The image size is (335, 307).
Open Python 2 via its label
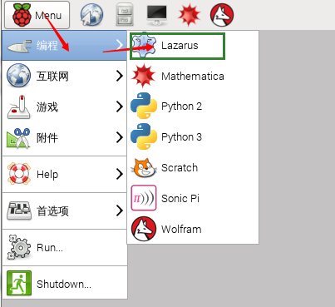coord(181,106)
